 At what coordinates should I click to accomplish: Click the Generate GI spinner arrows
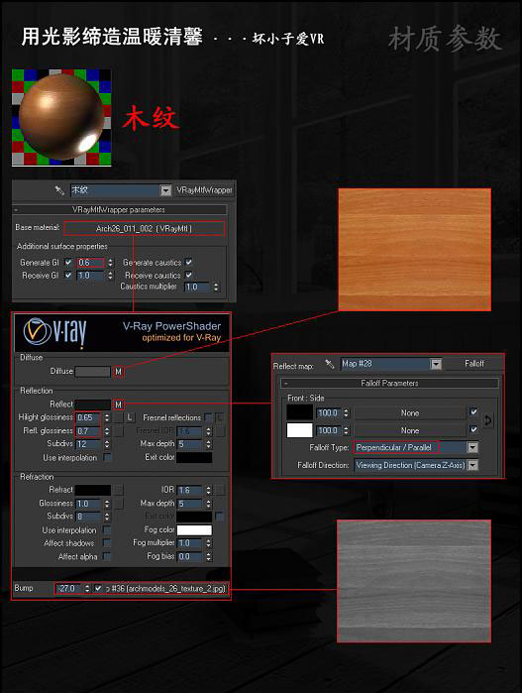point(110,263)
